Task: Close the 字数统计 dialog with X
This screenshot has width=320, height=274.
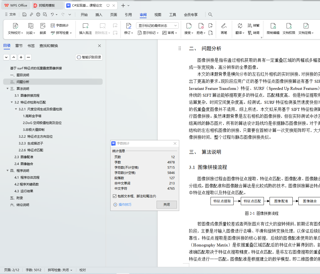Action: [175, 143]
